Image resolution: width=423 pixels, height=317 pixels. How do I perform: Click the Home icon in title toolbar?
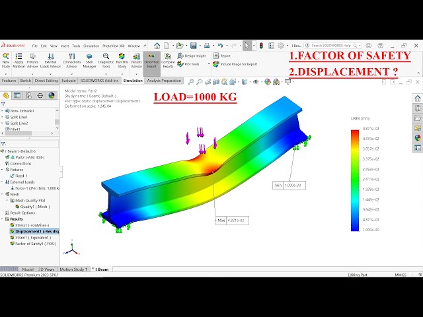coord(157,46)
